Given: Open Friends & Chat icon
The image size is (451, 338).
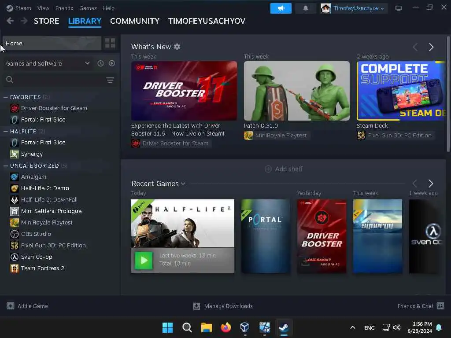Looking at the screenshot, I should coord(440,306).
